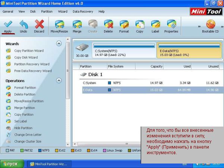This screenshot has height=168, width=224.
Task: Open the General menu
Action: pyautogui.click(x=8, y=12)
